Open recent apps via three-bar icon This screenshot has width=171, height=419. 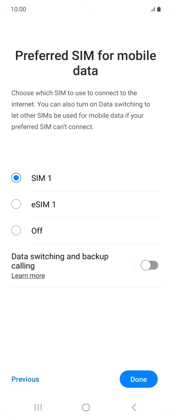pyautogui.click(x=38, y=407)
